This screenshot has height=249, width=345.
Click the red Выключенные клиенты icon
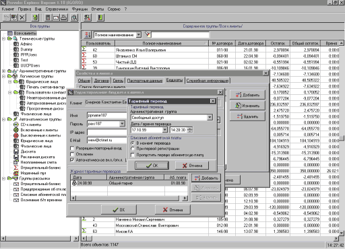click(x=16, y=135)
